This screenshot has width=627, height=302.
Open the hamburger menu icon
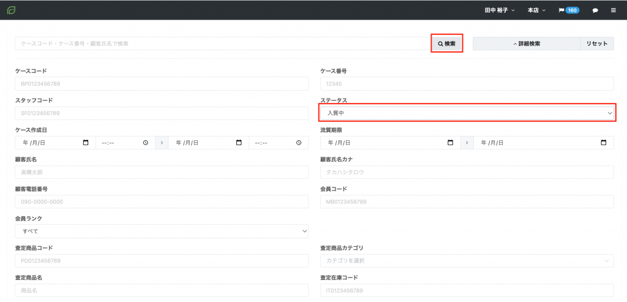pyautogui.click(x=614, y=10)
